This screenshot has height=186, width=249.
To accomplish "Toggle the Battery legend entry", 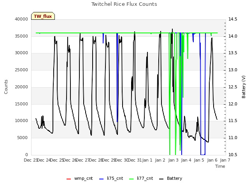I will coord(171,179).
